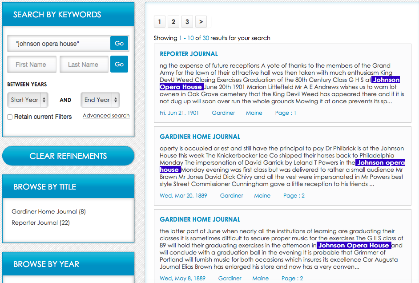Click Page : 2 in the May 8, 1889 result
Screen dimensions: 419x283
(x=292, y=279)
